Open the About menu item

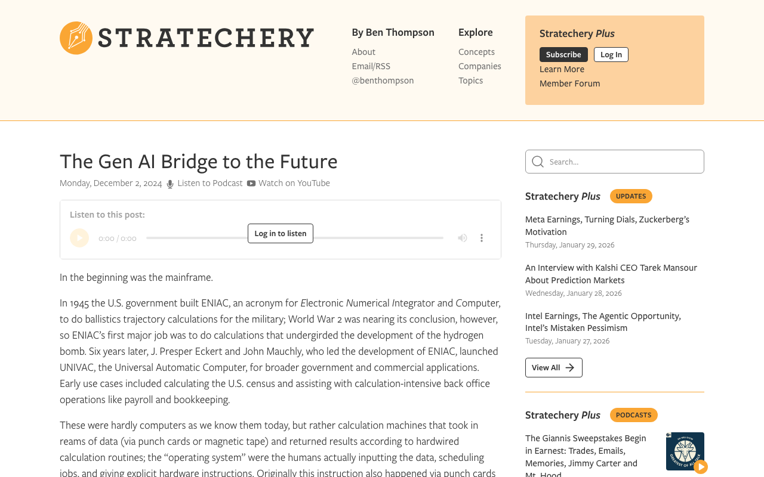pos(363,51)
